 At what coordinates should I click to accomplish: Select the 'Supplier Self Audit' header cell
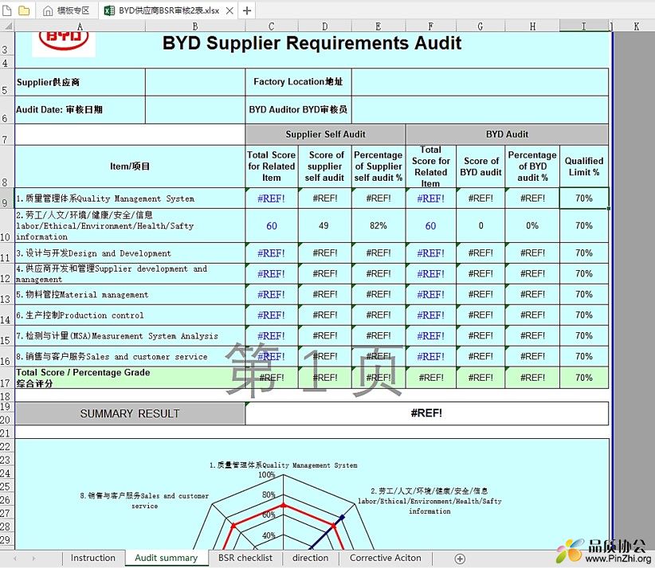[325, 135]
